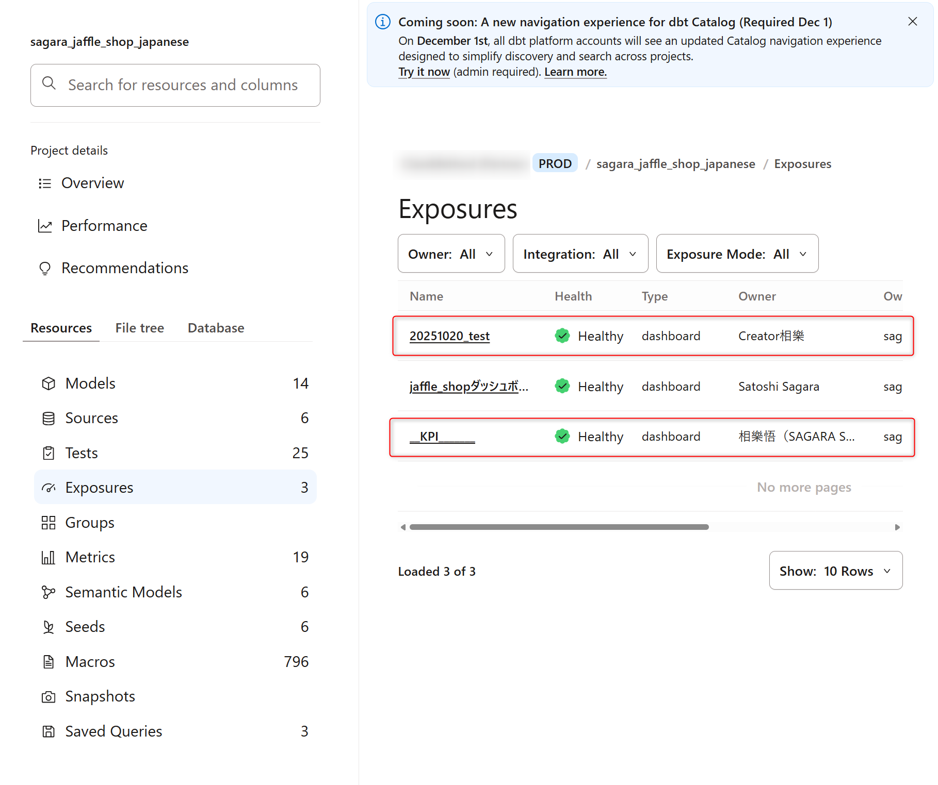Click the horizontal table scrollbar thumb
The height and width of the screenshot is (785, 938).
pos(559,527)
